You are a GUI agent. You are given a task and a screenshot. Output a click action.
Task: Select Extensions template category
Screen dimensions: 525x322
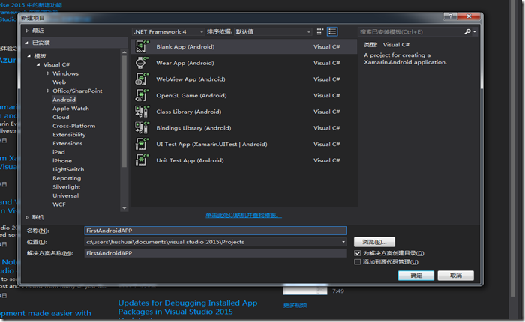tap(67, 143)
